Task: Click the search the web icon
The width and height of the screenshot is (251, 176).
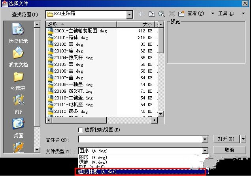Action: pyautogui.click(x=161, y=14)
